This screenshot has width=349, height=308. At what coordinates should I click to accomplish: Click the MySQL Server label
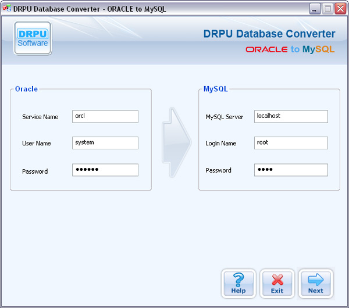pos(225,117)
